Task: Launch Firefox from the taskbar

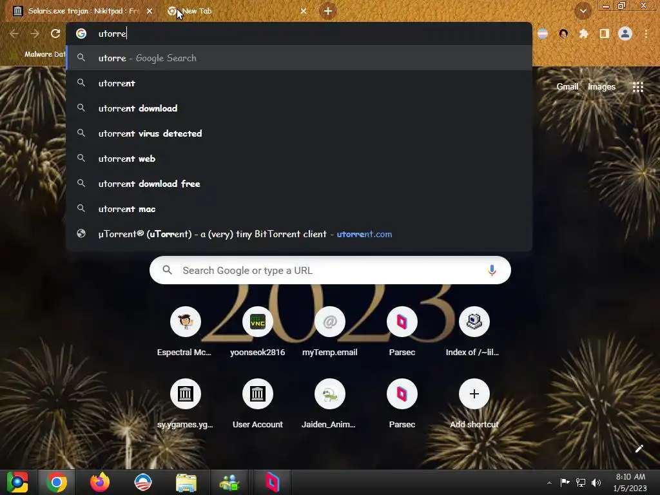Action: click(x=100, y=482)
